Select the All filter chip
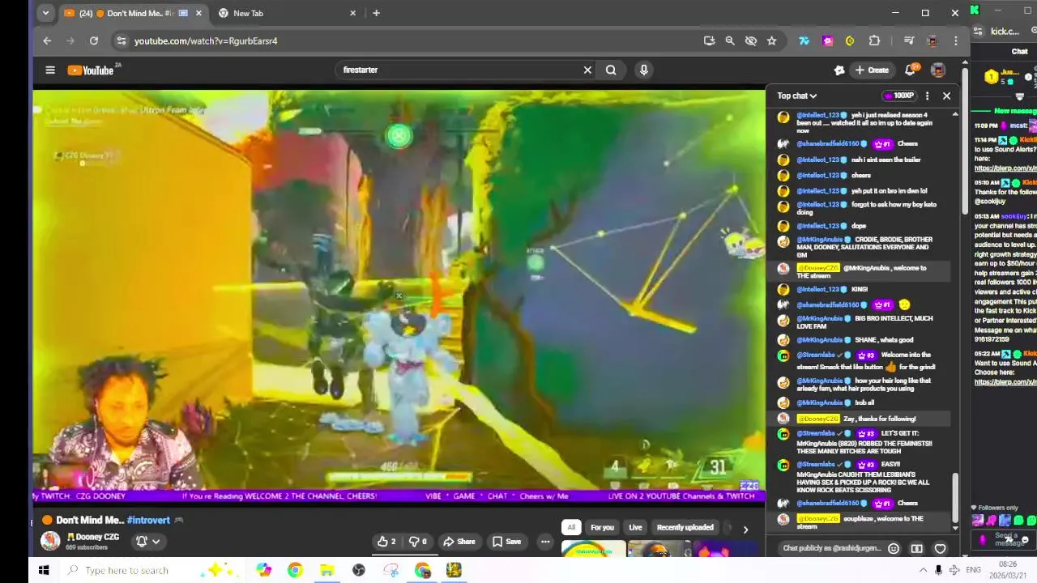Viewport: 1037px width, 583px height. point(571,527)
